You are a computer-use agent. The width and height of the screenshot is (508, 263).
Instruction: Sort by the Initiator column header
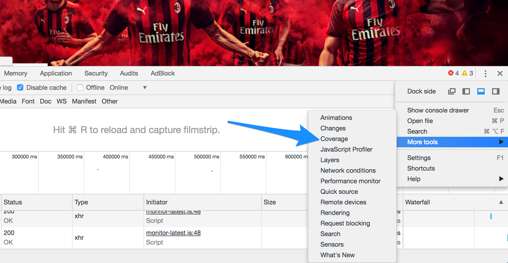click(203, 202)
